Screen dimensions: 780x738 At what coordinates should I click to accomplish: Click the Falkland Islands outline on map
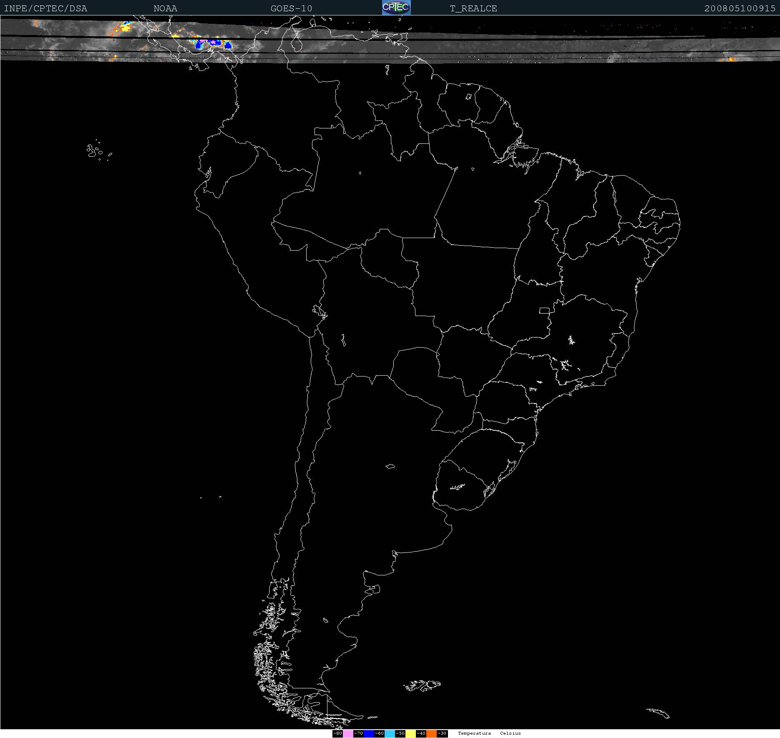422,685
